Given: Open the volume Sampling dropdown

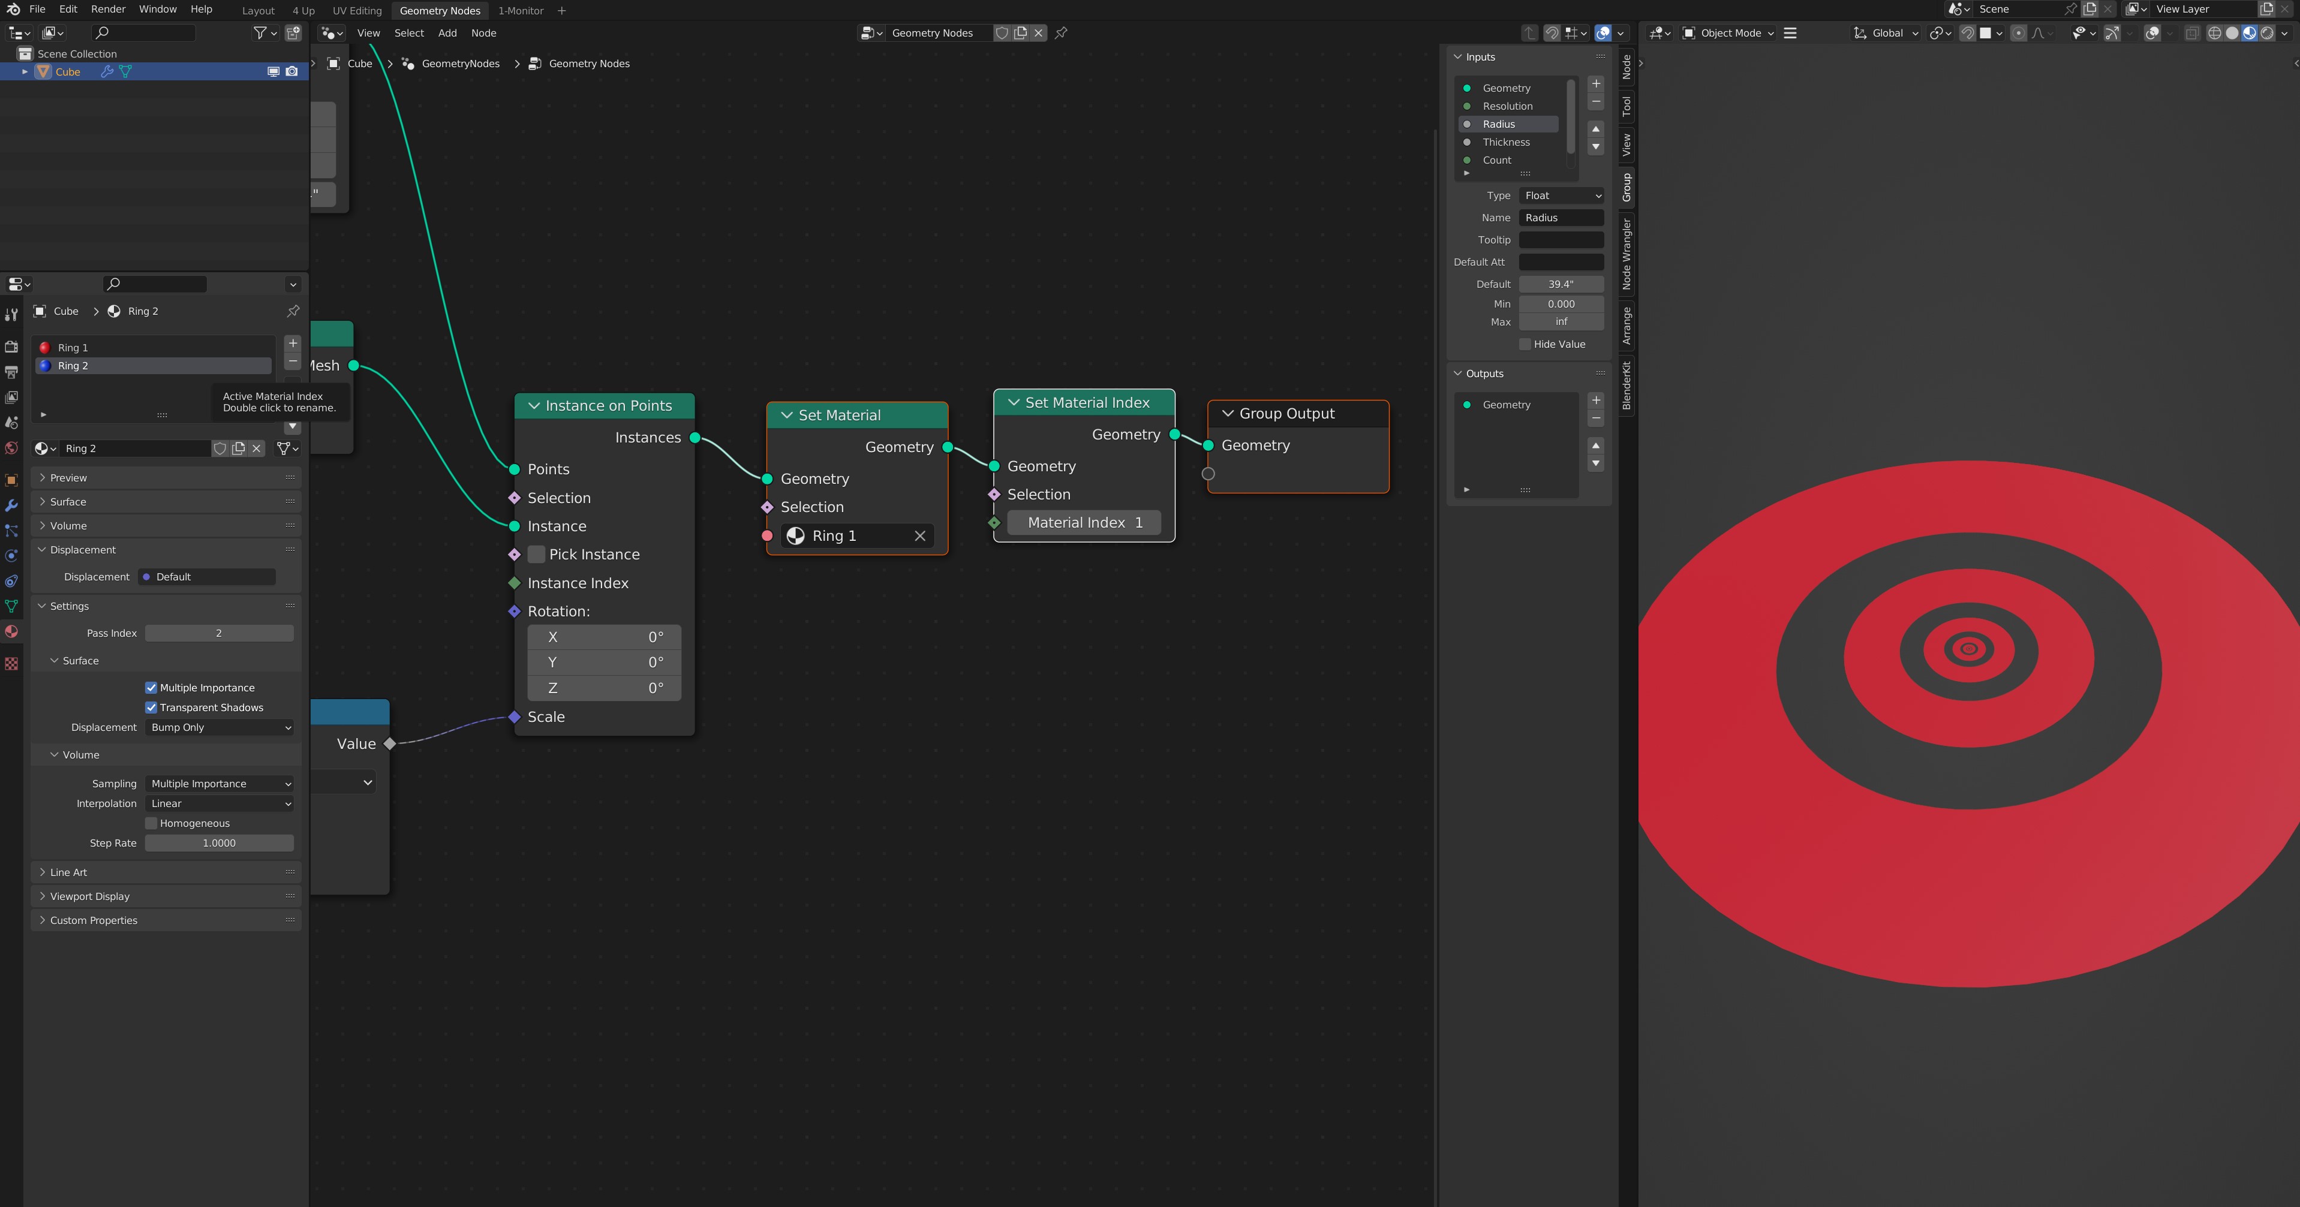Looking at the screenshot, I should [220, 784].
